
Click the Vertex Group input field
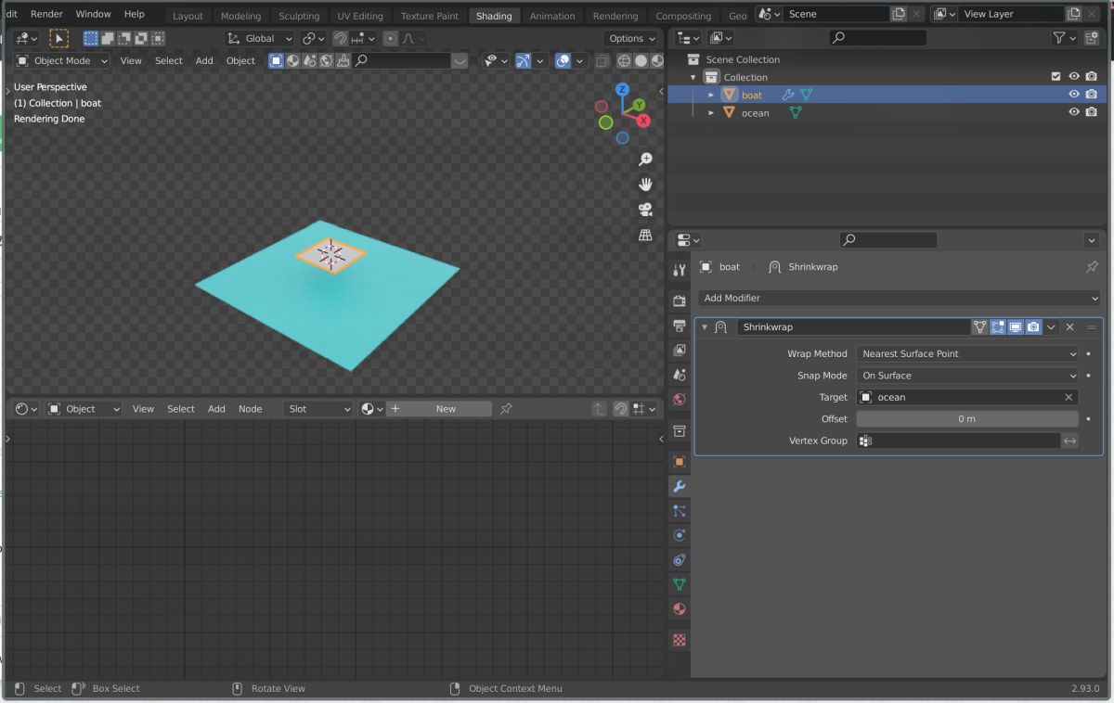pos(958,441)
